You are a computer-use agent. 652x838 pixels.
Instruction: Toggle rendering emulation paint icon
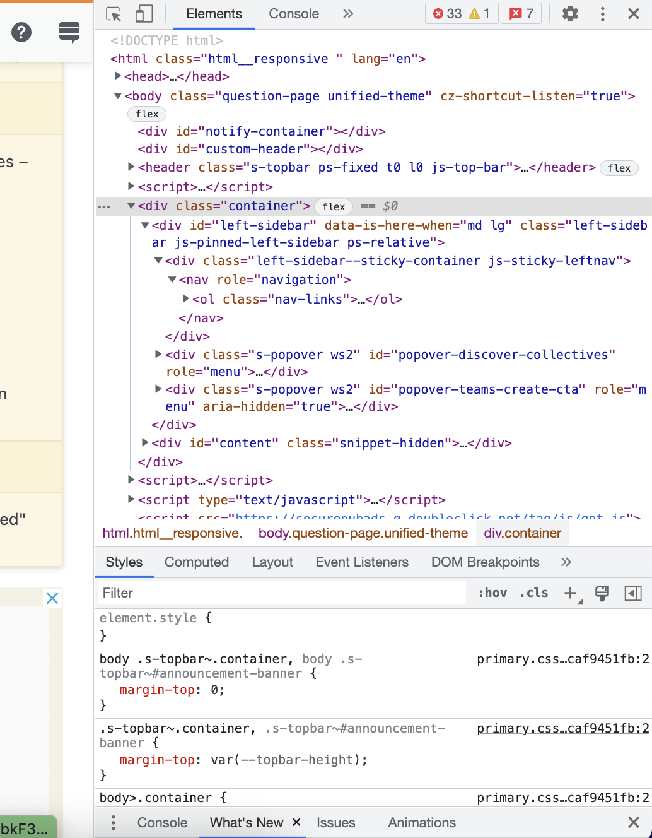coord(602,593)
